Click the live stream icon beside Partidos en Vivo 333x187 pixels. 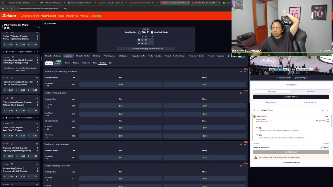click(39, 26)
